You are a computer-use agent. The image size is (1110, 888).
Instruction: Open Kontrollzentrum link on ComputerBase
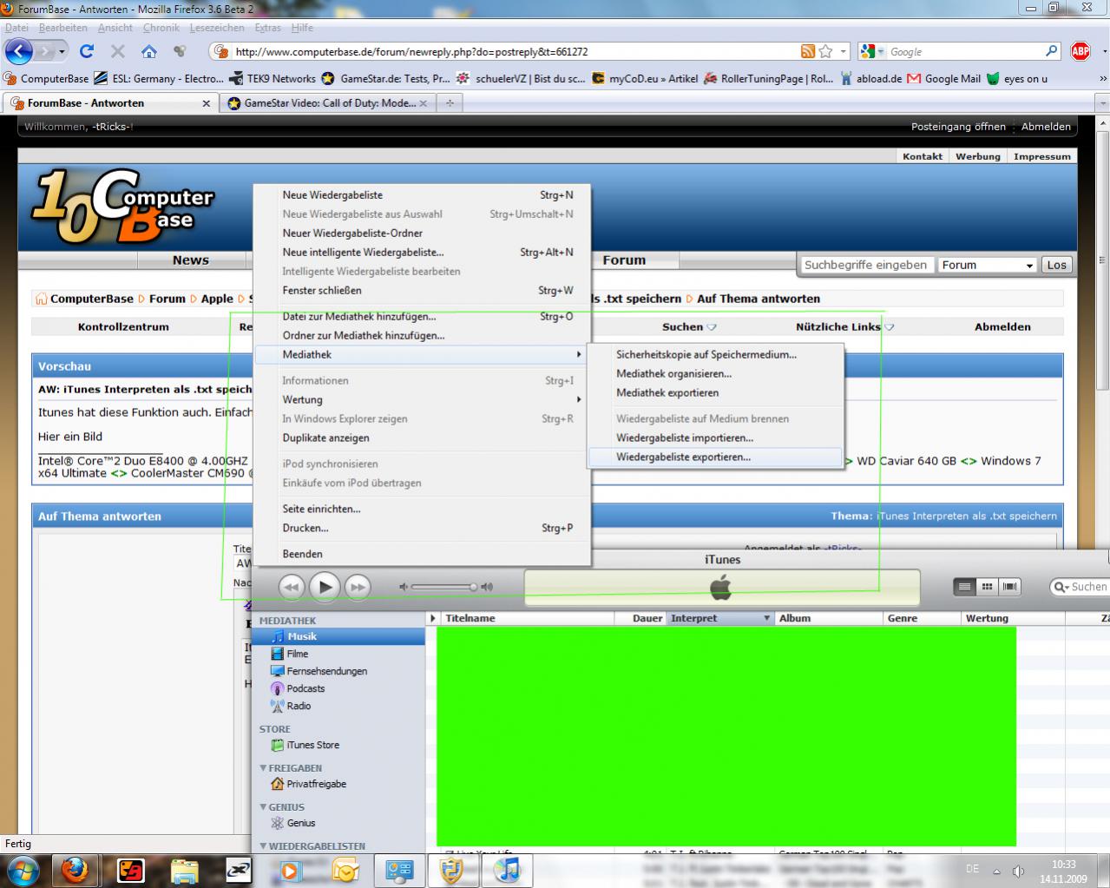point(123,327)
